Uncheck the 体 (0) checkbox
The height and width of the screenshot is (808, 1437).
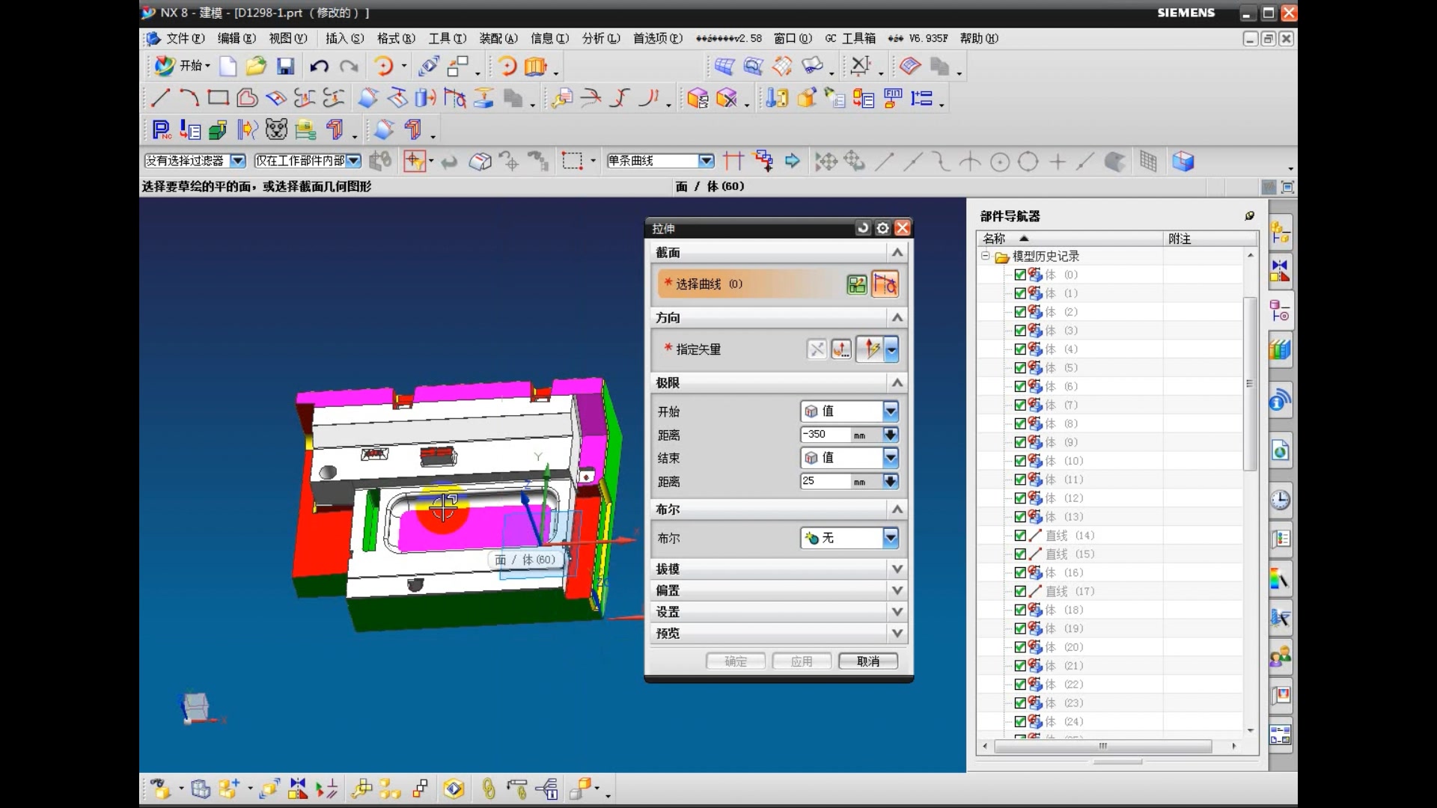[x=1019, y=275]
